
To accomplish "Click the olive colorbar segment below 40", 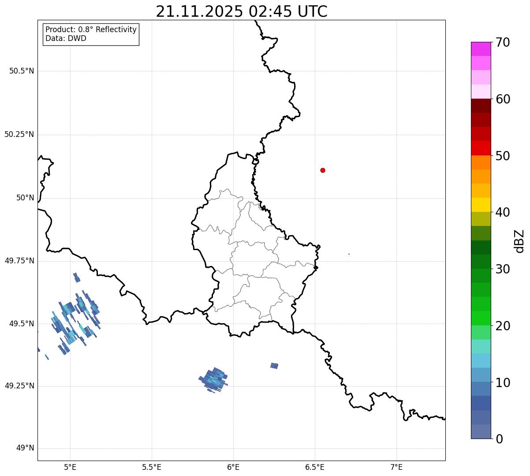I will (481, 219).
